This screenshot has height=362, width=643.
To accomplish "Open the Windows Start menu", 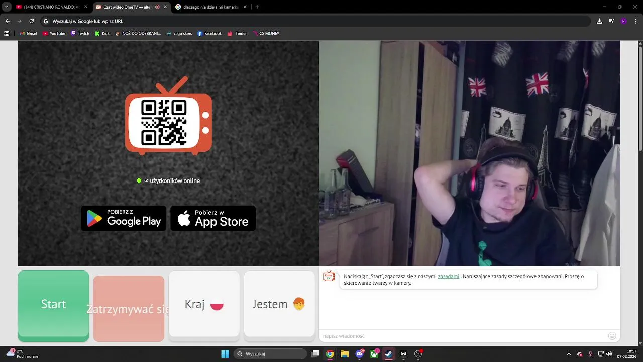I will click(225, 354).
